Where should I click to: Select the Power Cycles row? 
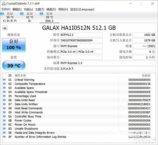pos(77,120)
